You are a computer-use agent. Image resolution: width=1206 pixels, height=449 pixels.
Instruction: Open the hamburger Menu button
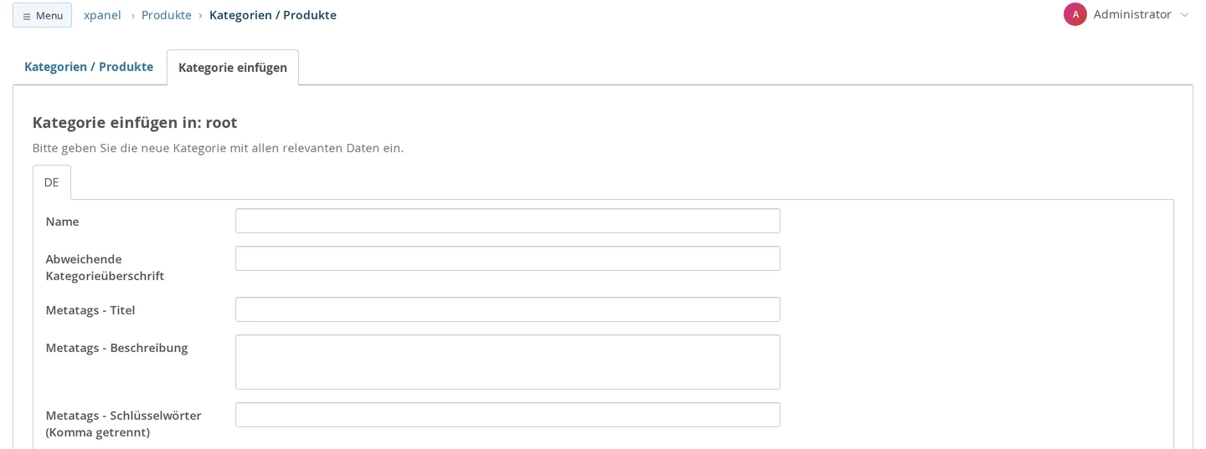point(42,15)
